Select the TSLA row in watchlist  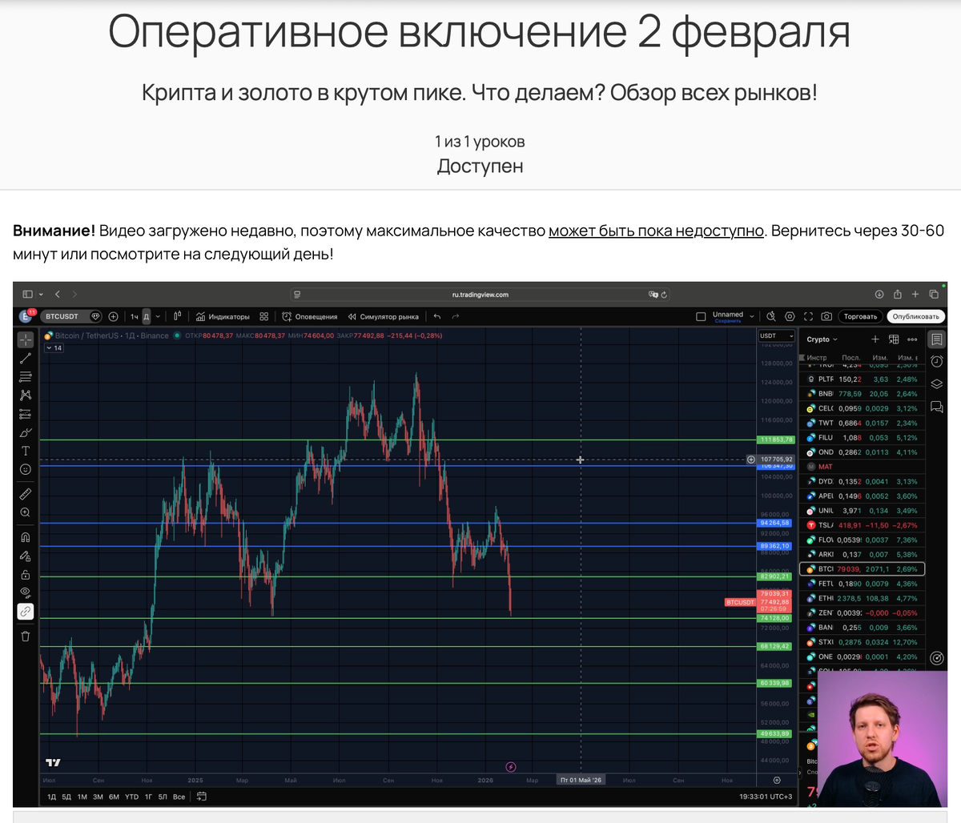pos(863,525)
